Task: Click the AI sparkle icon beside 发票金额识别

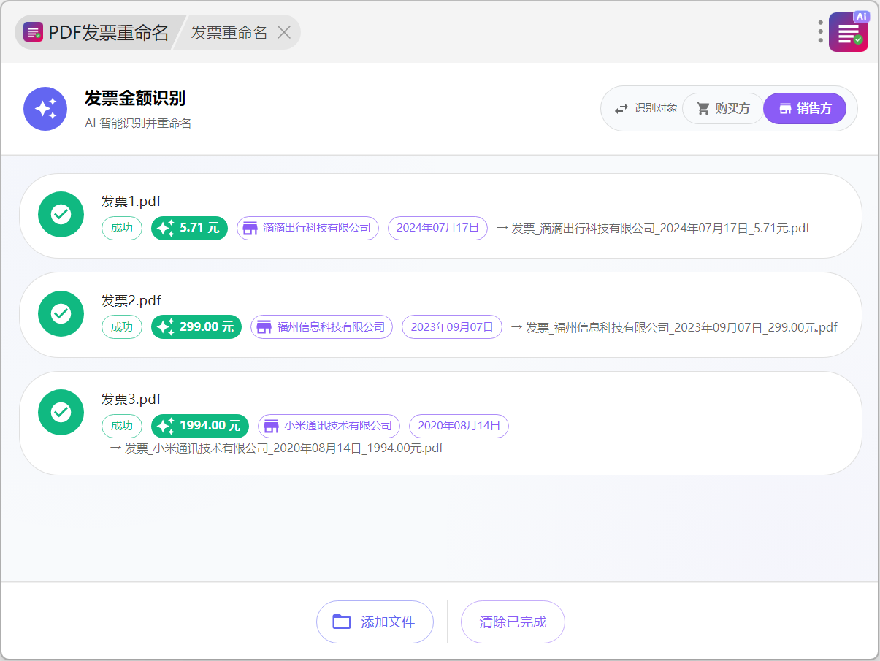Action: (x=45, y=109)
